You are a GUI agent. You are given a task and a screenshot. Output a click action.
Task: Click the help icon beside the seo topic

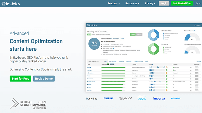[91, 67]
